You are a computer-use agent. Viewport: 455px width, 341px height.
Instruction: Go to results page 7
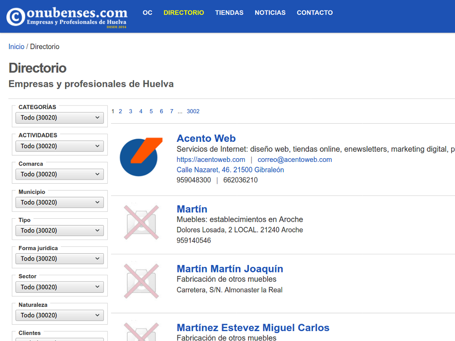(172, 111)
